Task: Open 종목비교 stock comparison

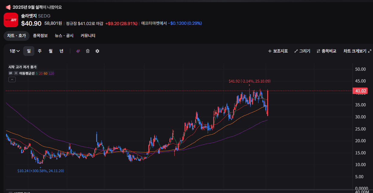Action: pos(326,51)
